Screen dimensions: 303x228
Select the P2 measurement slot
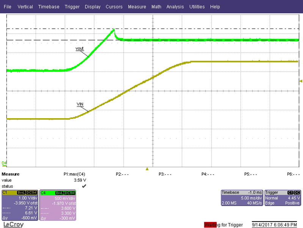pos(122,174)
